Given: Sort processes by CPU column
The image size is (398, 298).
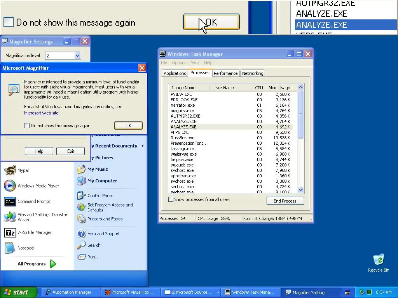Looking at the screenshot, I should [x=258, y=88].
